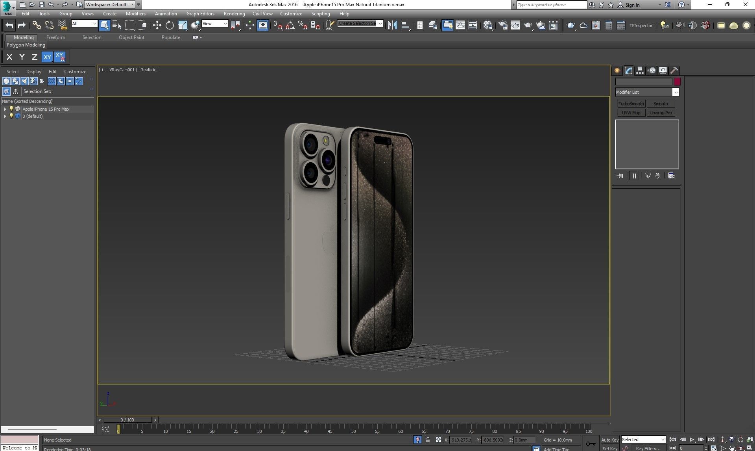Open the Create panel tab
Viewport: 755px width, 451px height.
point(617,71)
